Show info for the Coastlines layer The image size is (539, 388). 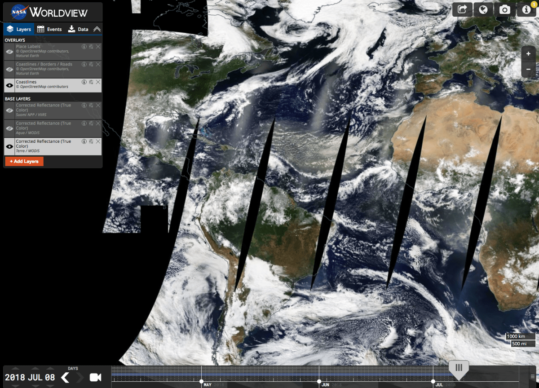[x=84, y=82]
